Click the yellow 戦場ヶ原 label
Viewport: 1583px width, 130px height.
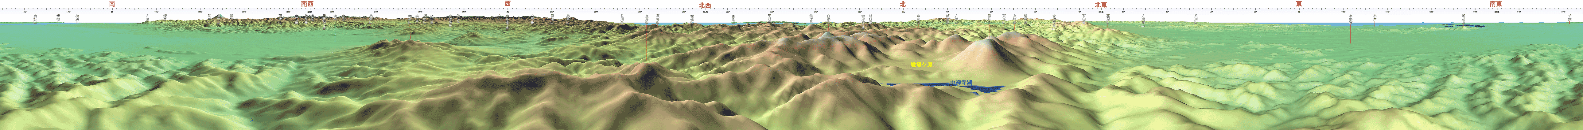pyautogui.click(x=922, y=64)
